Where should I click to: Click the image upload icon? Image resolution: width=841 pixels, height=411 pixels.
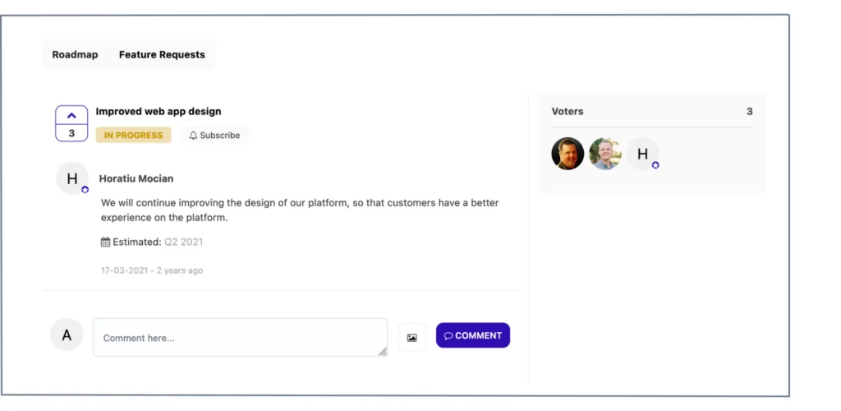click(411, 337)
